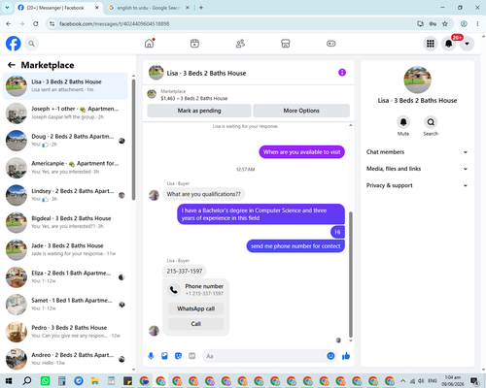Open the Marketplace storefront icon
Image resolution: width=486 pixels, height=388 pixels.
point(286,44)
